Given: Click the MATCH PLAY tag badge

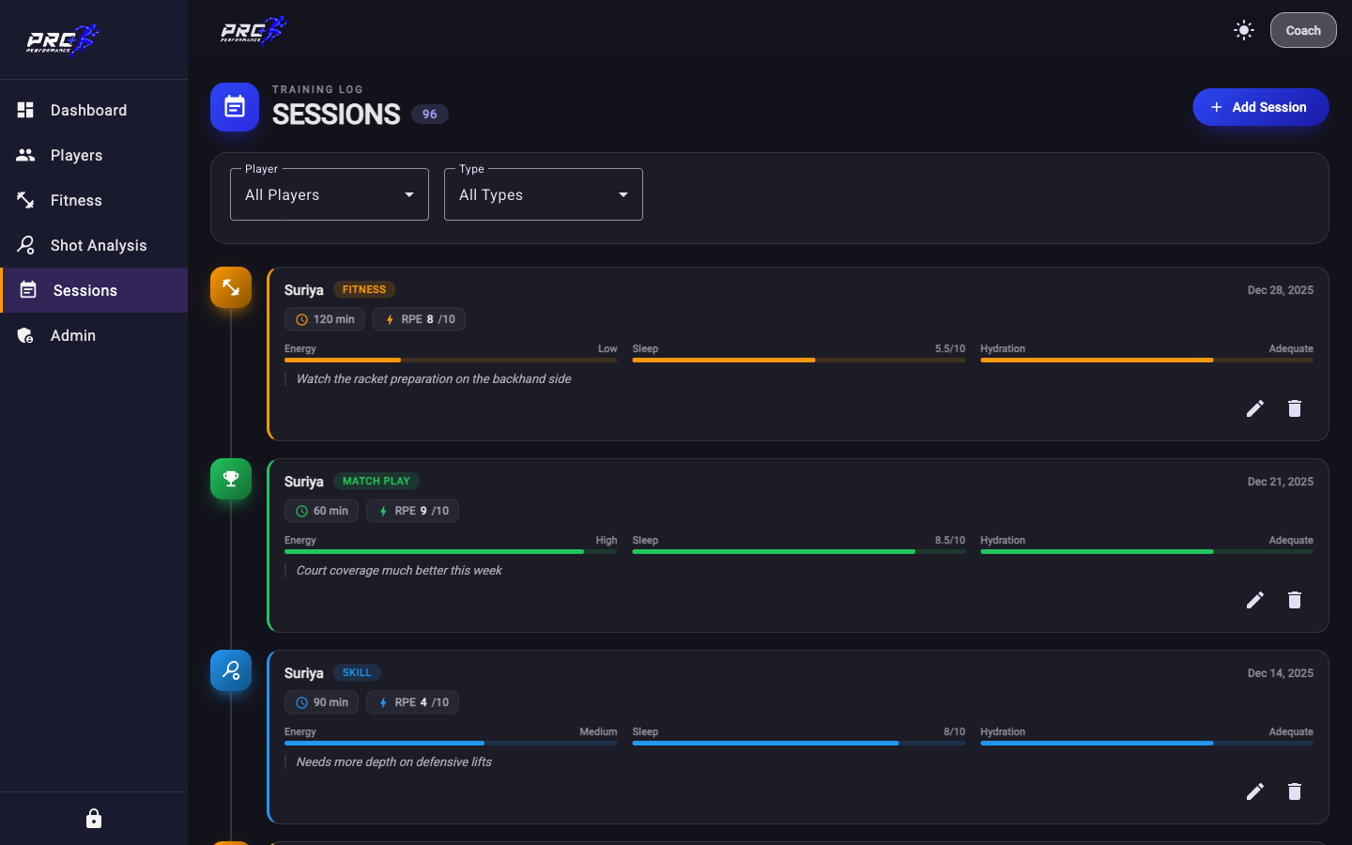Looking at the screenshot, I should 376,481.
